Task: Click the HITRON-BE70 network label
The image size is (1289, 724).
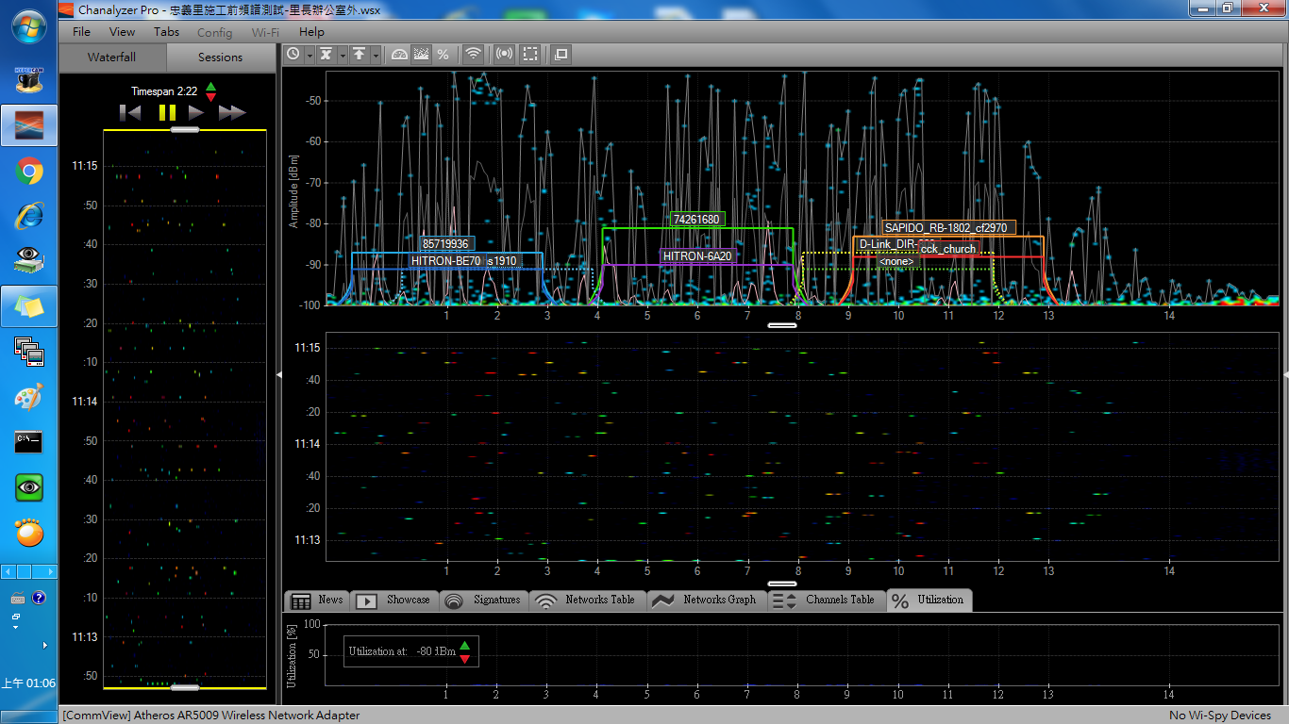Action: 446,260
